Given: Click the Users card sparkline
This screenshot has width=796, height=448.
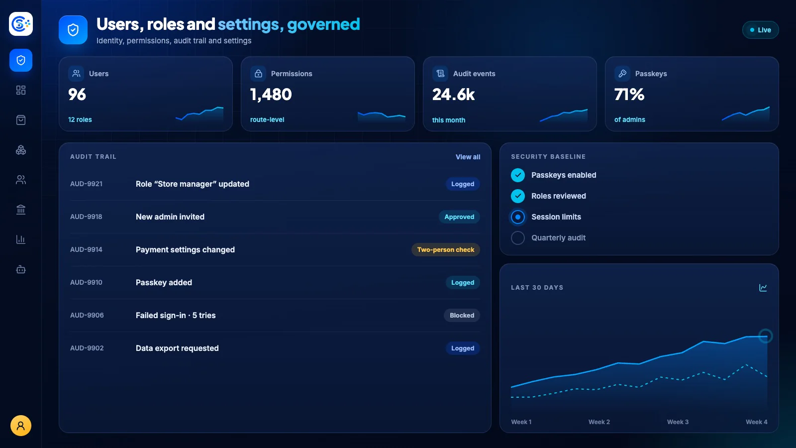Looking at the screenshot, I should [x=199, y=114].
